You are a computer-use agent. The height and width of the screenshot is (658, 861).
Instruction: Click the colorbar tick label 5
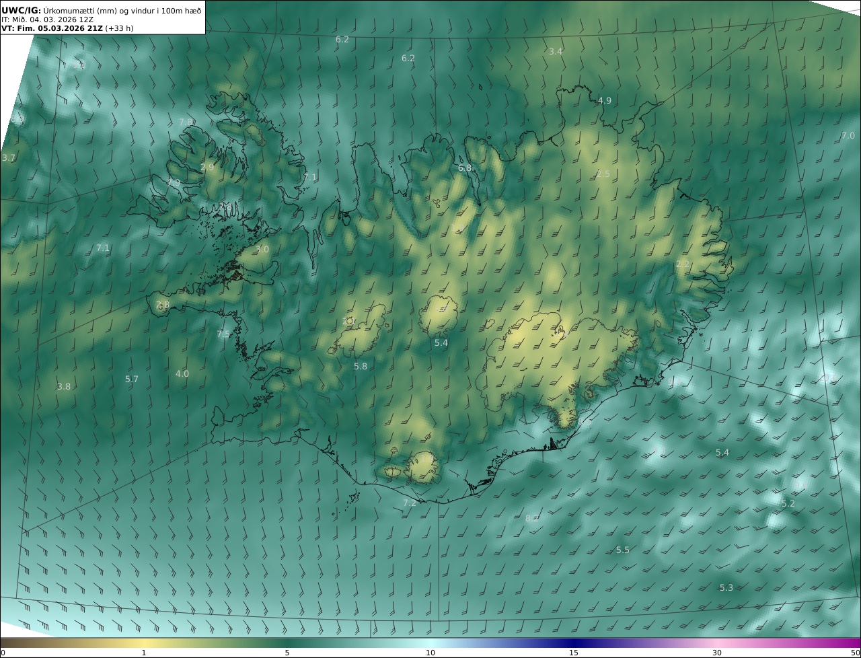coord(287,653)
